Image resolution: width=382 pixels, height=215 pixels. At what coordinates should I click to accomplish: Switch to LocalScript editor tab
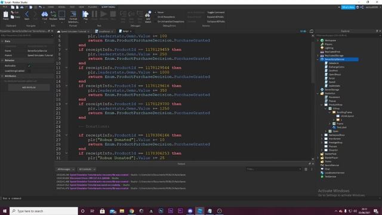(104, 31)
